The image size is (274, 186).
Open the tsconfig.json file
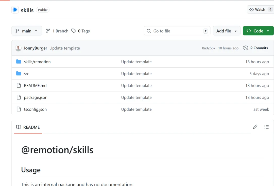[x=35, y=109]
